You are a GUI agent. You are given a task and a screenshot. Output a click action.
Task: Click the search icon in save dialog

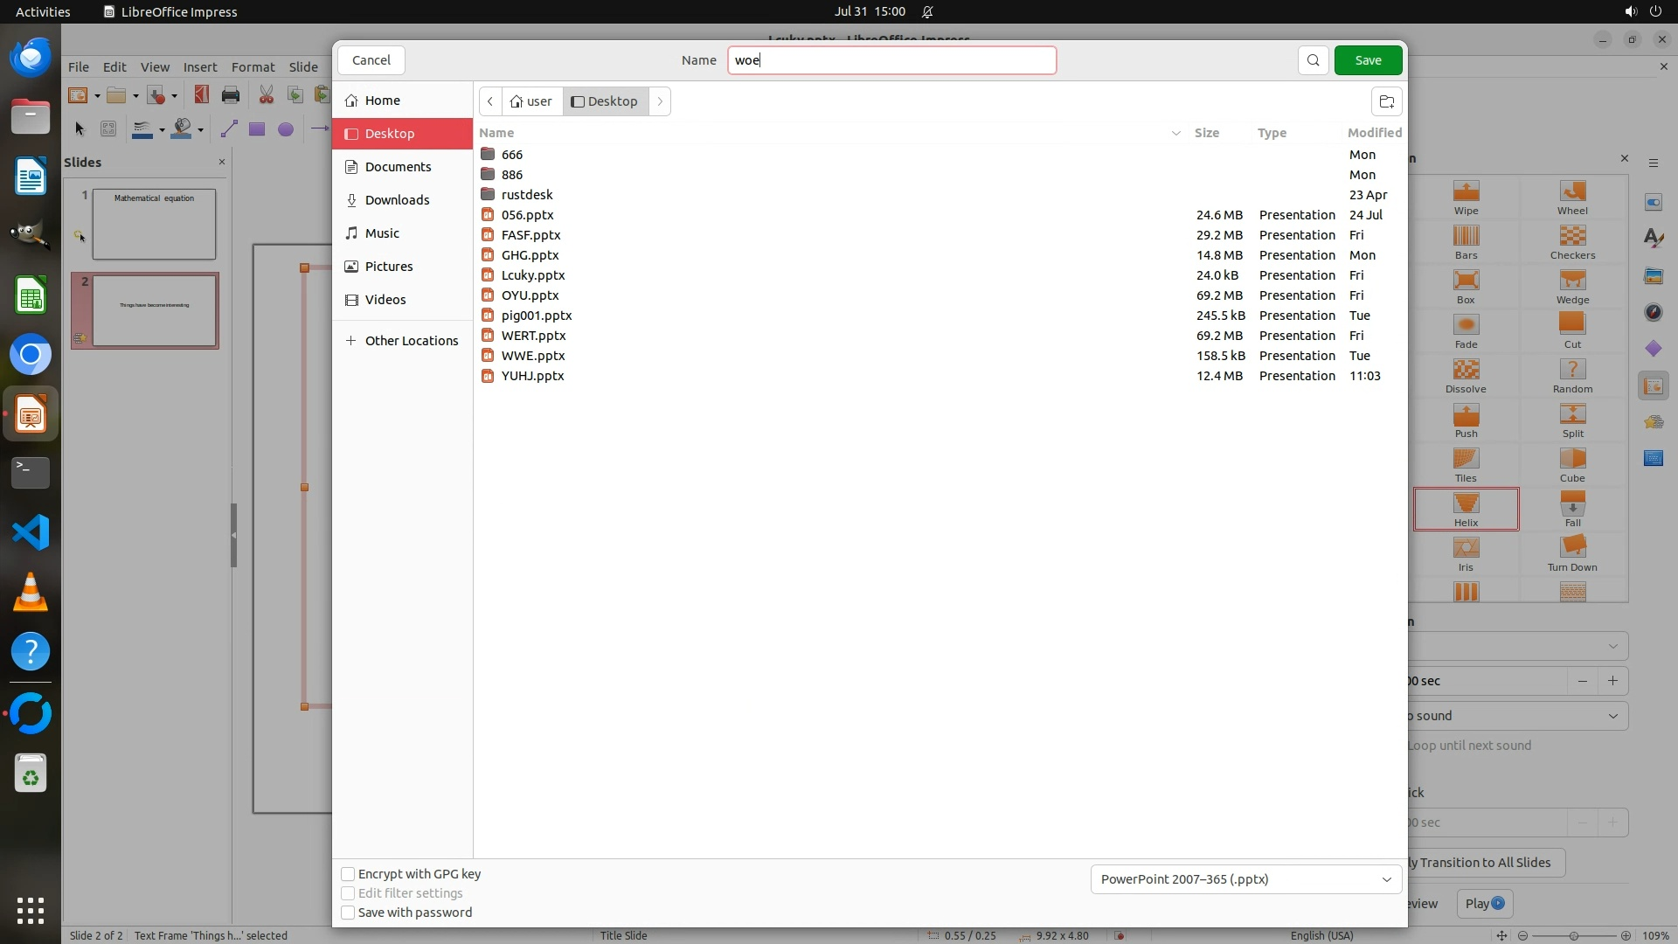pyautogui.click(x=1313, y=60)
